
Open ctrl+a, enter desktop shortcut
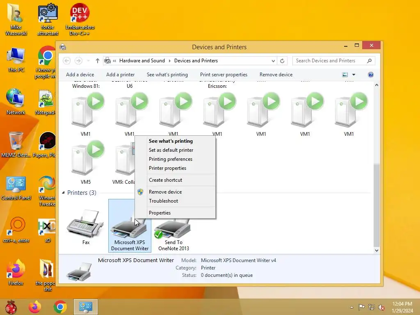[x=16, y=230]
